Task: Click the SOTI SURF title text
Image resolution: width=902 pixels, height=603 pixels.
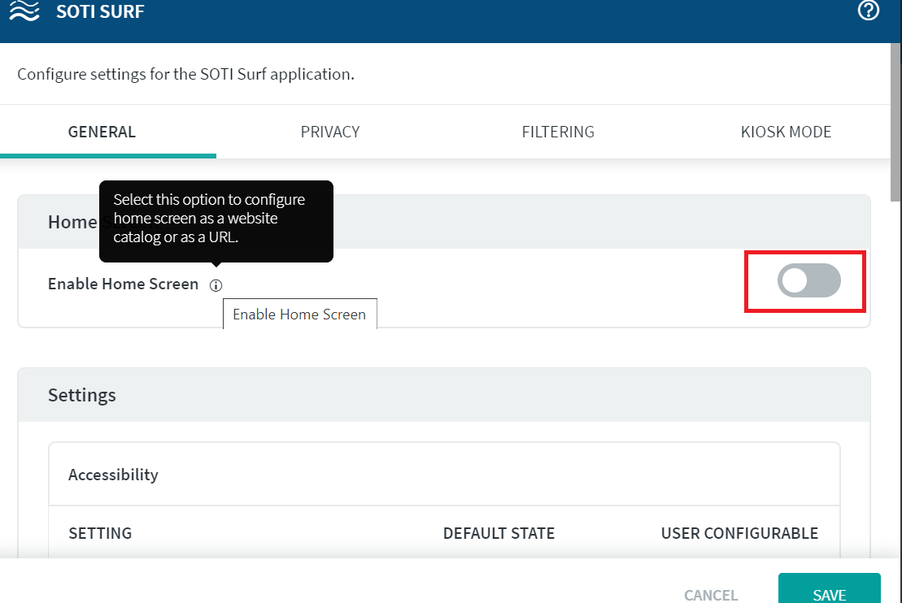Action: [100, 12]
